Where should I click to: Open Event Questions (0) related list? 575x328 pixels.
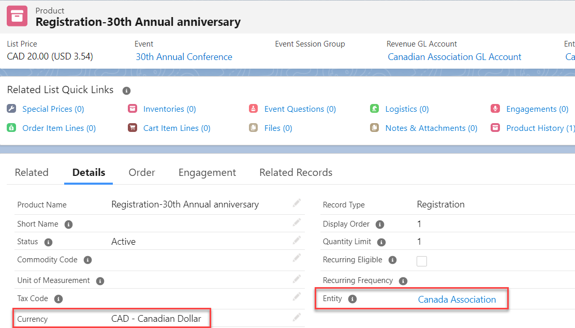click(x=300, y=109)
